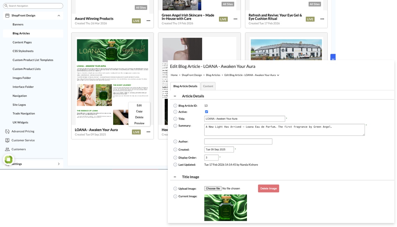Viewport: 397px width, 227px height.
Task: Click the LIVE badge on Award Winning Products
Action: click(x=136, y=21)
